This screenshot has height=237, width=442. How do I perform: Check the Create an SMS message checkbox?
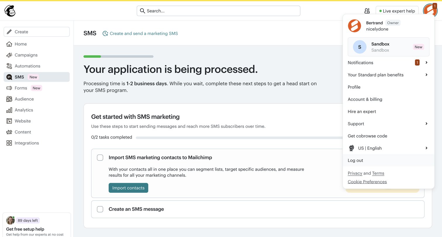pos(100,209)
